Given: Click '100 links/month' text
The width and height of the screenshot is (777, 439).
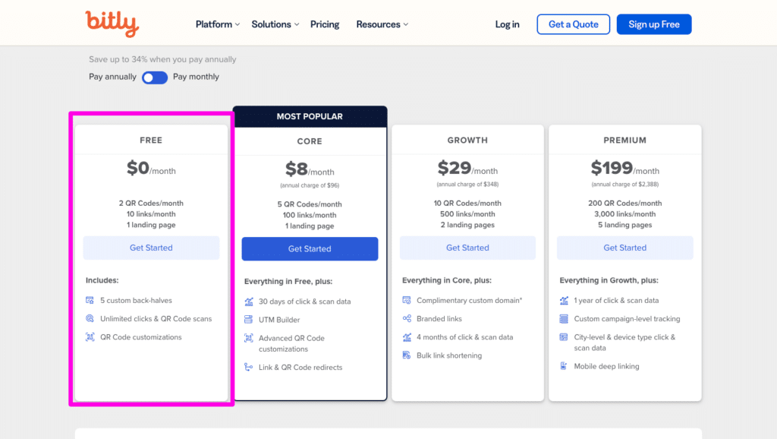Looking at the screenshot, I should coord(310,215).
